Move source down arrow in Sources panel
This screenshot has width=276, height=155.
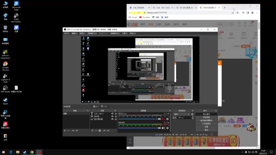point(108,131)
